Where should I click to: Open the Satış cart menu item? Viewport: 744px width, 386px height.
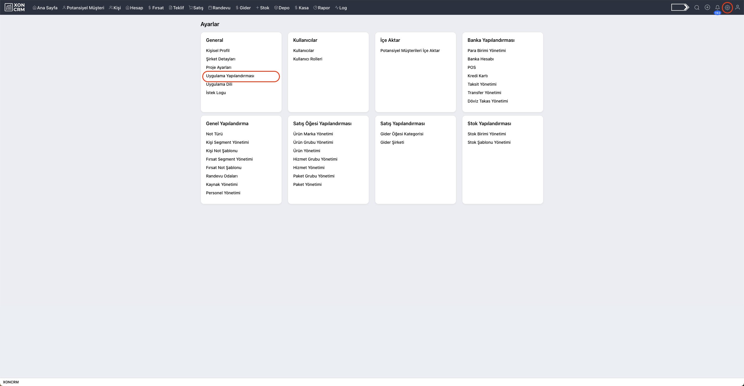[196, 8]
